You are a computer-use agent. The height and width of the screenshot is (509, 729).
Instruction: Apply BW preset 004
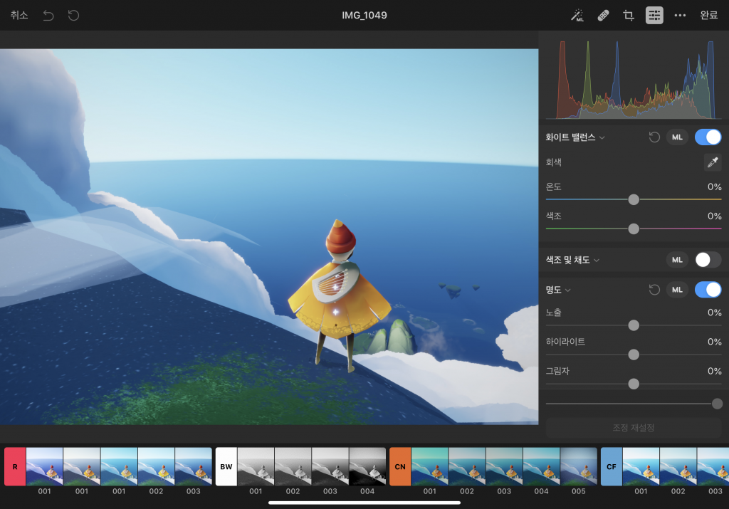click(367, 467)
